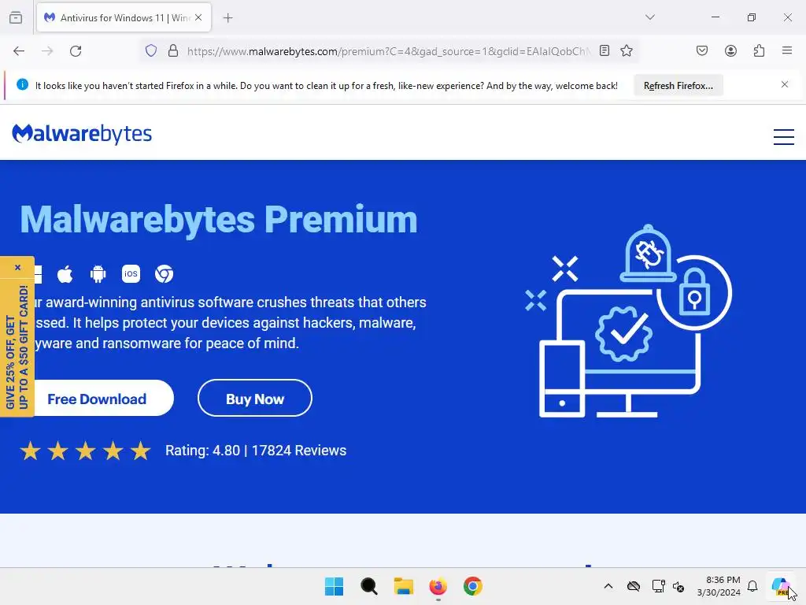Click Refresh Firefox button

(678, 85)
